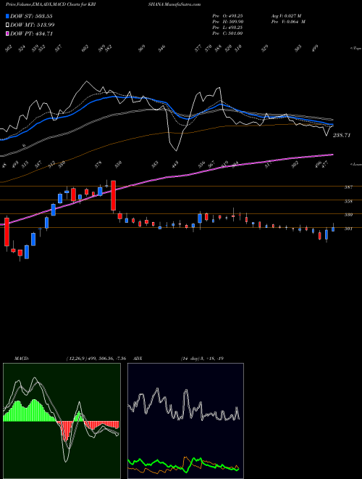Select the 'DOW PT: 434.71' legend text

(32, 34)
